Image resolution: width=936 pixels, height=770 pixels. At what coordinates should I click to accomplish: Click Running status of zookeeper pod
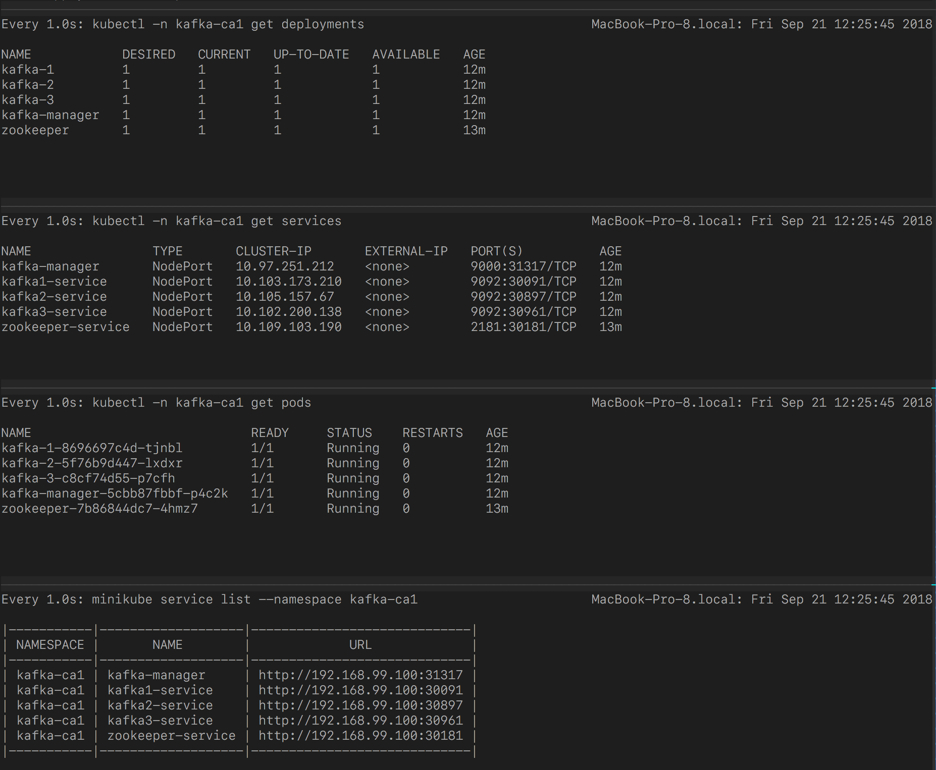pyautogui.click(x=353, y=509)
